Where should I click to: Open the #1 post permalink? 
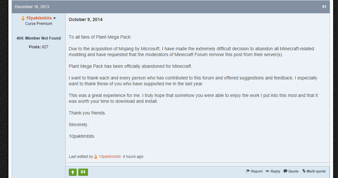pos(324,7)
